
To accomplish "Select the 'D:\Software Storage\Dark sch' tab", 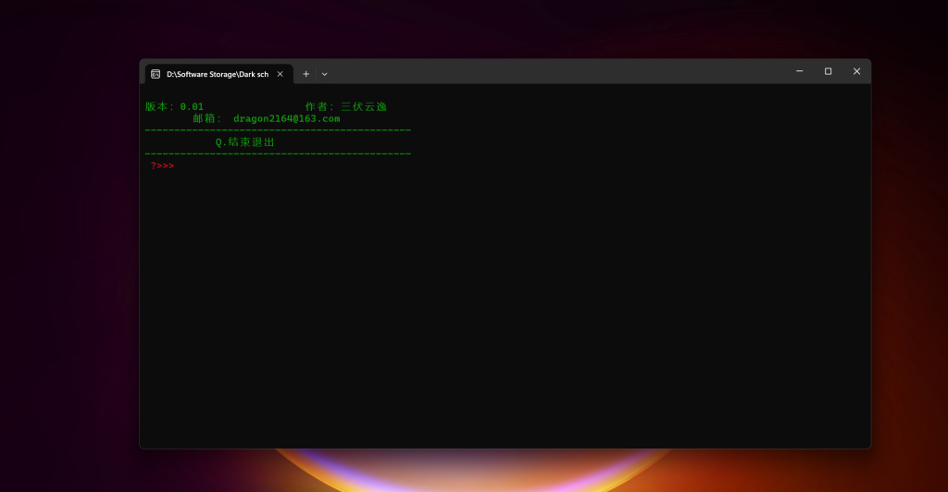I will (x=218, y=74).
